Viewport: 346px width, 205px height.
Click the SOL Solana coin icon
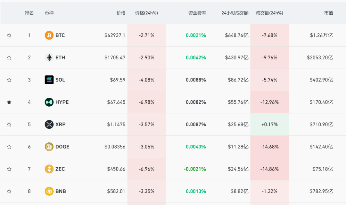49,80
